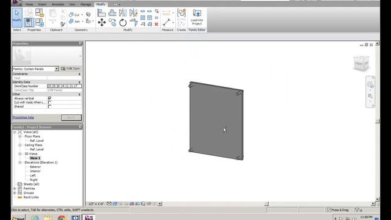Open the Type Selector dropdown arrow
Viewport: 391px width, 220px height.
click(x=80, y=56)
